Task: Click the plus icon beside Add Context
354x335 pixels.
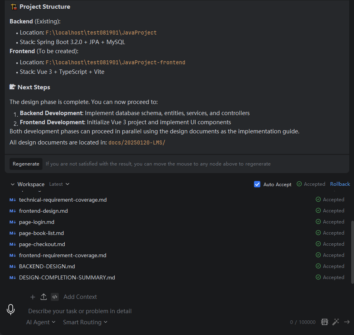Action: (x=33, y=297)
